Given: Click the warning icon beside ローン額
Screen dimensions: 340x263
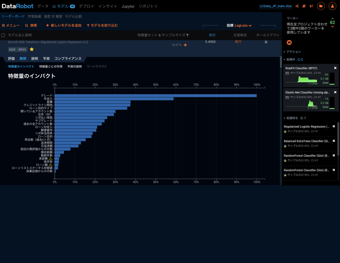Looking at the screenshot, I should [x=50, y=165].
